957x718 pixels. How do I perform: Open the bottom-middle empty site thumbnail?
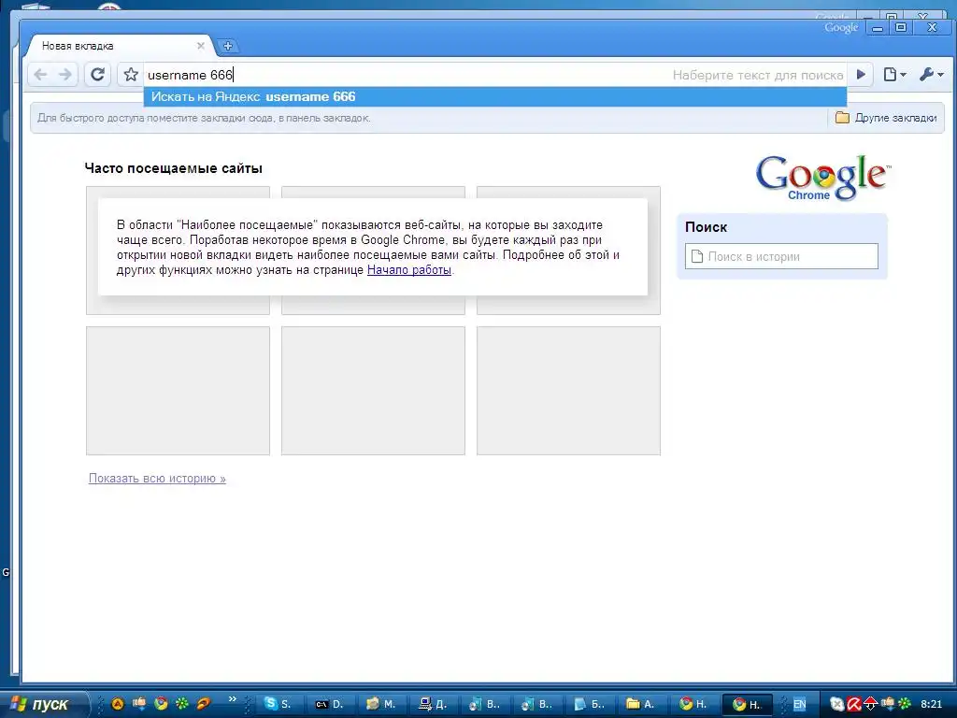373,391
